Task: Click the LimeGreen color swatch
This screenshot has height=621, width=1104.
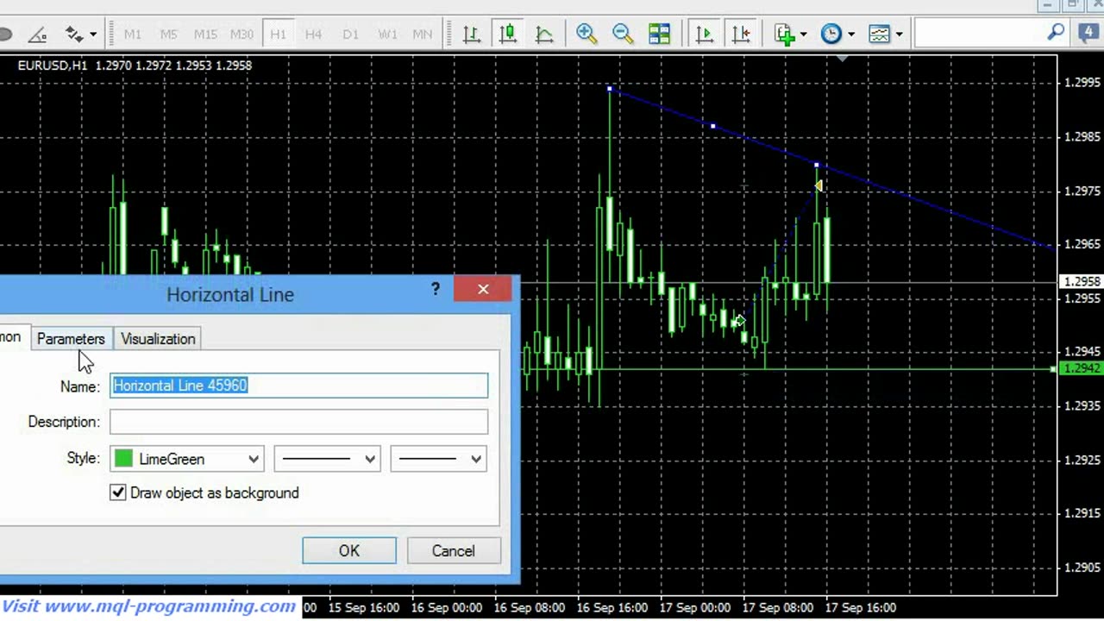Action: point(123,459)
